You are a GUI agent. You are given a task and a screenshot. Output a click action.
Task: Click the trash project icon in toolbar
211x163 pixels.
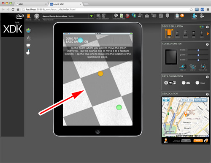pos(104,16)
